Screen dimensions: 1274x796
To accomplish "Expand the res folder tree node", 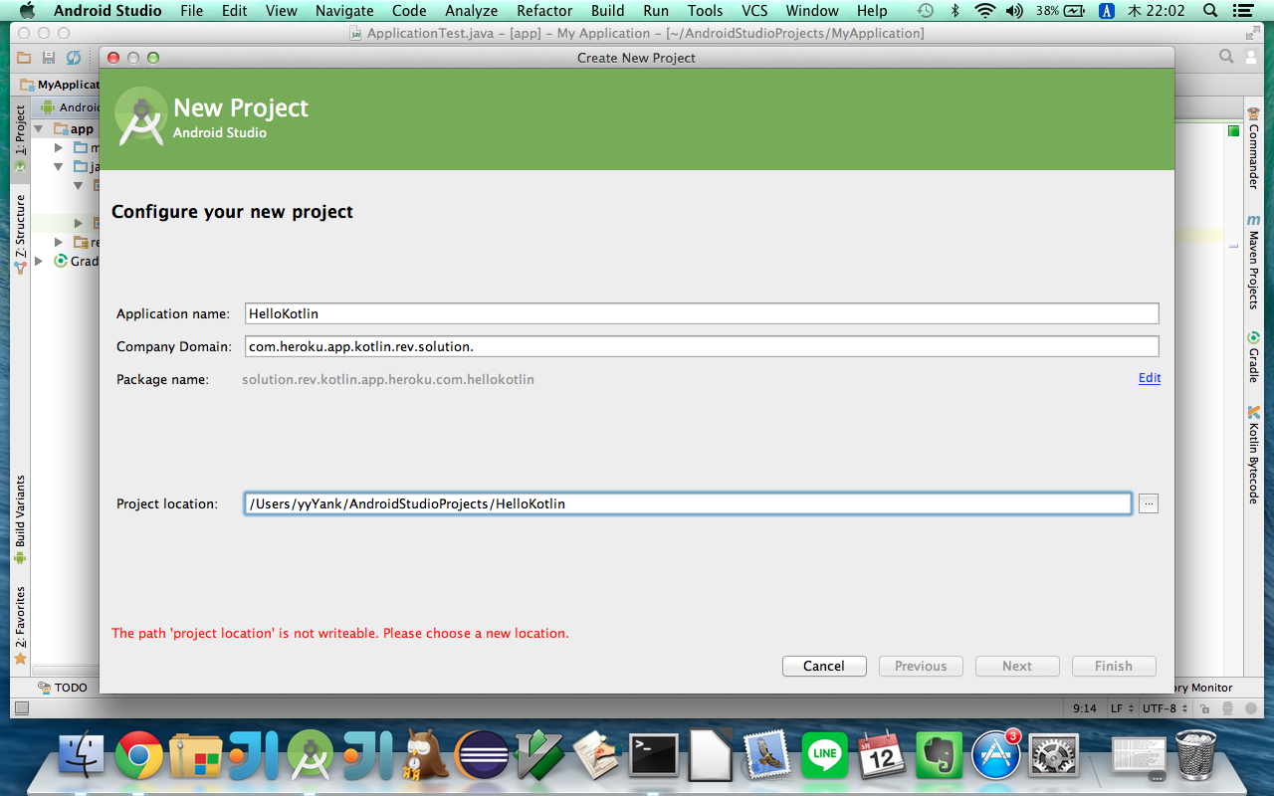I will pos(59,242).
